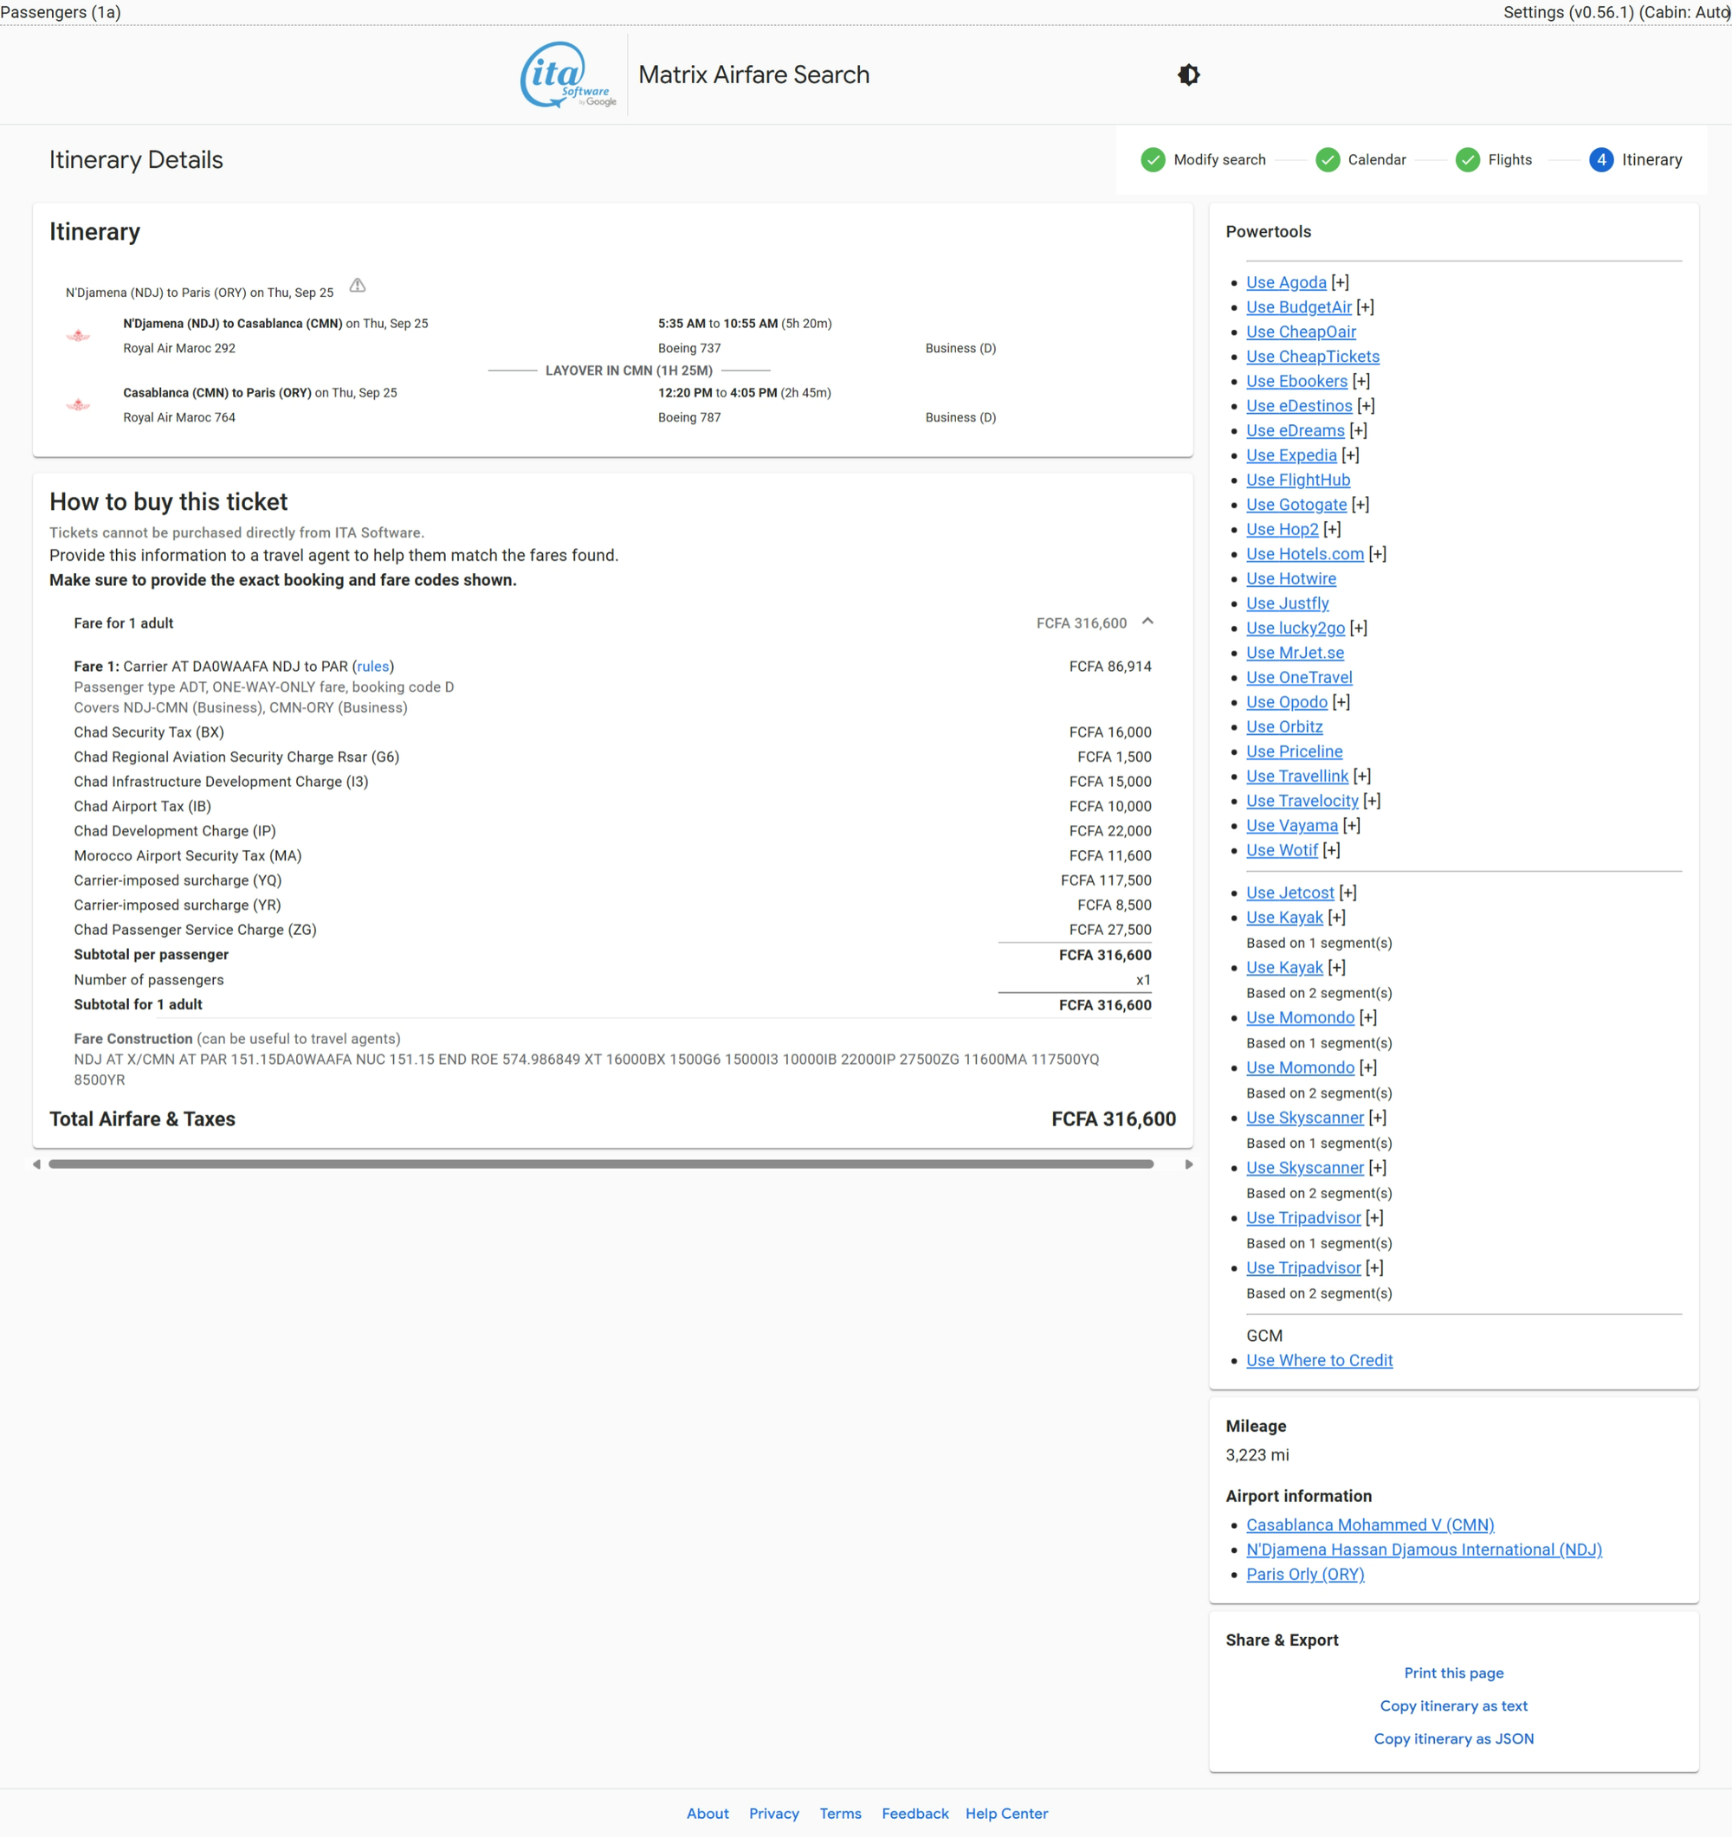Click the Royal Air Maroc 292 airline logo
The width and height of the screenshot is (1732, 1837).
79,335
